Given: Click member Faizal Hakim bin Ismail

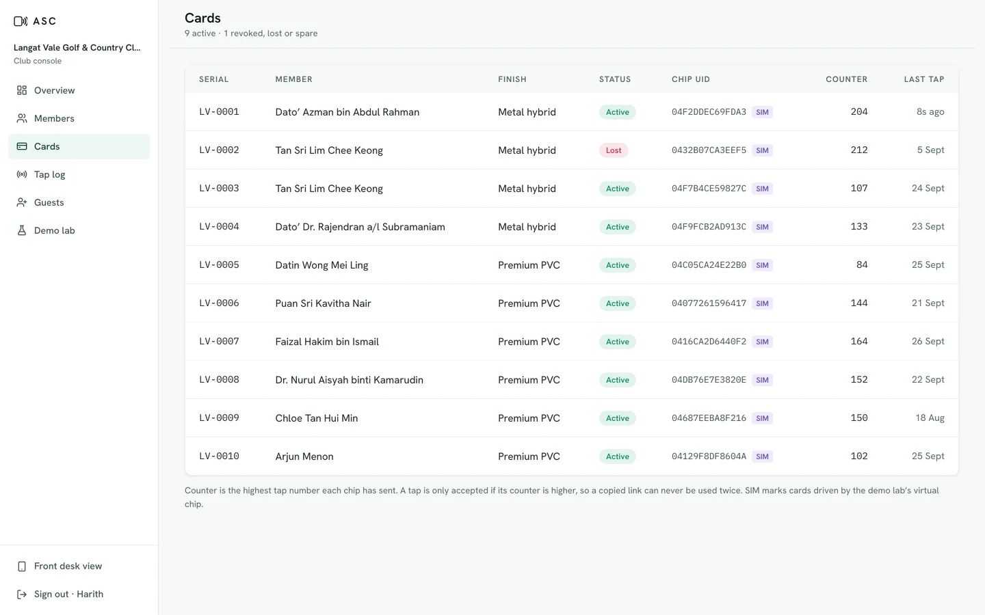Looking at the screenshot, I should click(x=327, y=342).
